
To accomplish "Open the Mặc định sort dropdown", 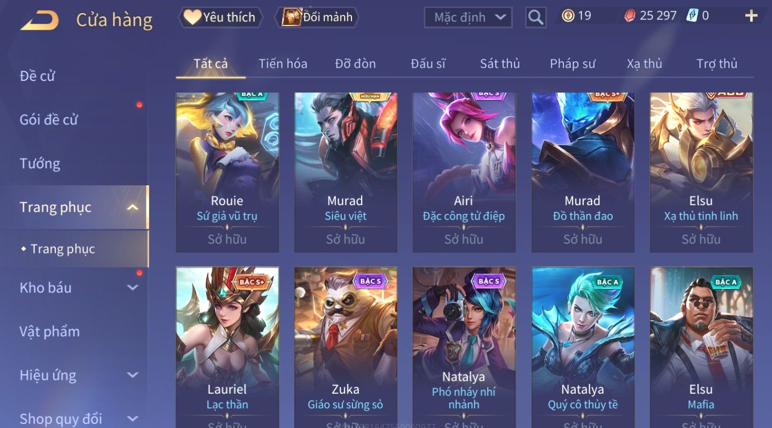I will 468,17.
